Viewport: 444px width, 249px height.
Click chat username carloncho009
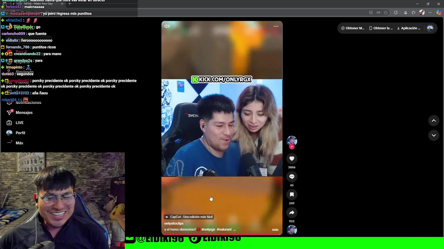[x=13, y=34]
